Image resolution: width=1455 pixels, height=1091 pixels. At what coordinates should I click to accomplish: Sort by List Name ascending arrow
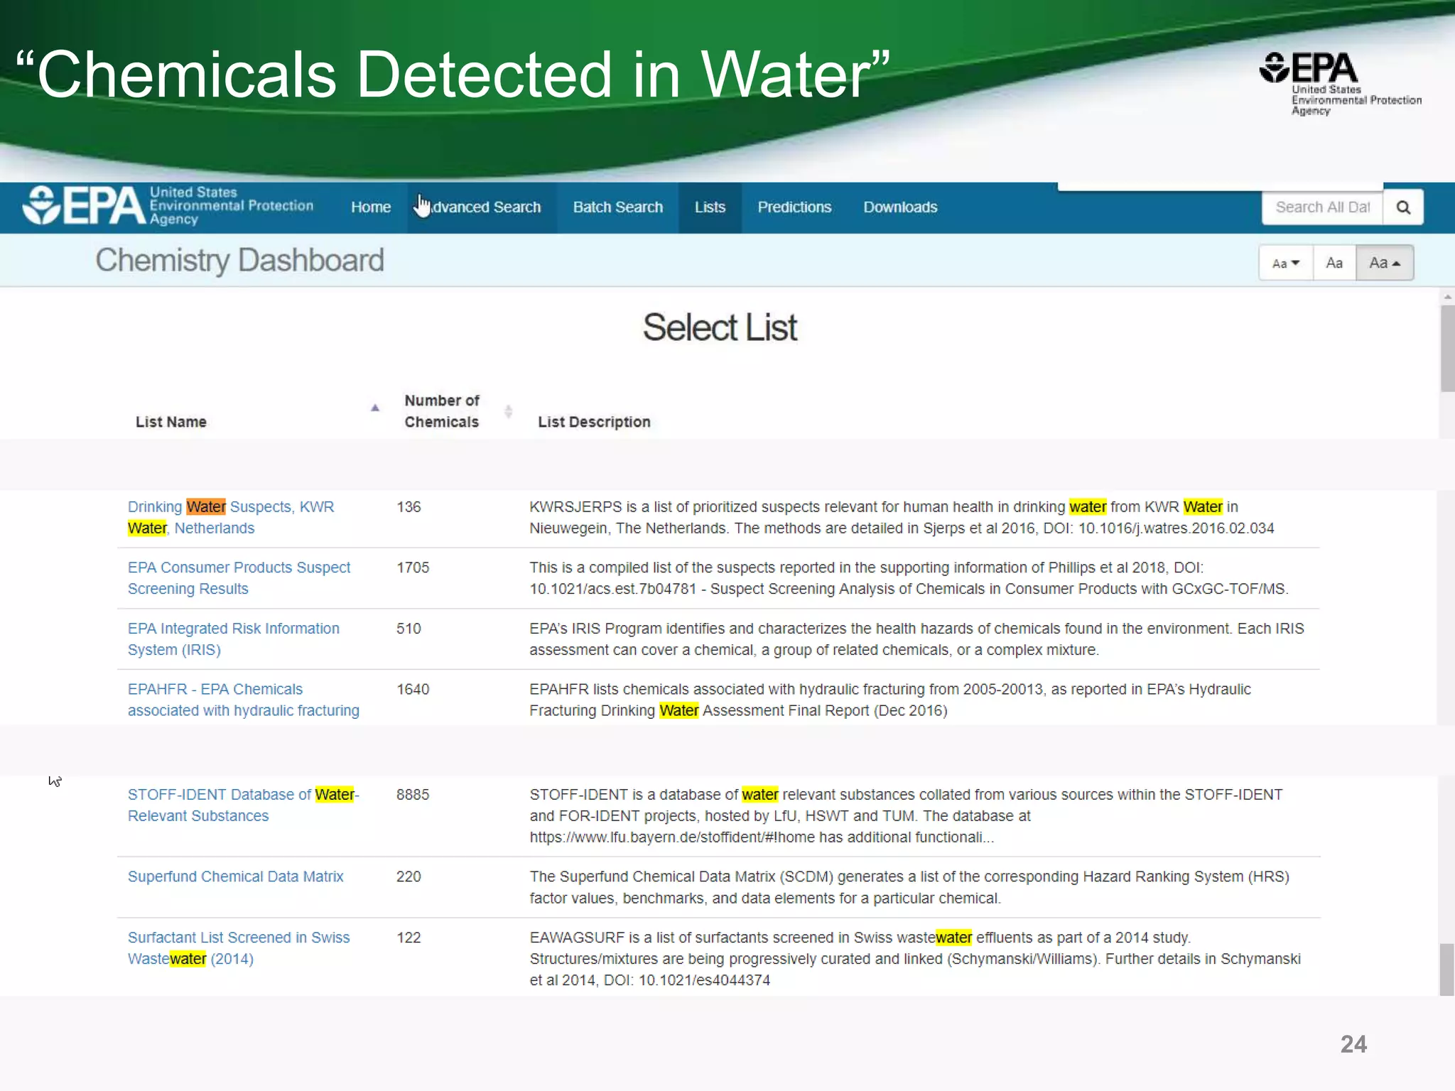pos(375,408)
